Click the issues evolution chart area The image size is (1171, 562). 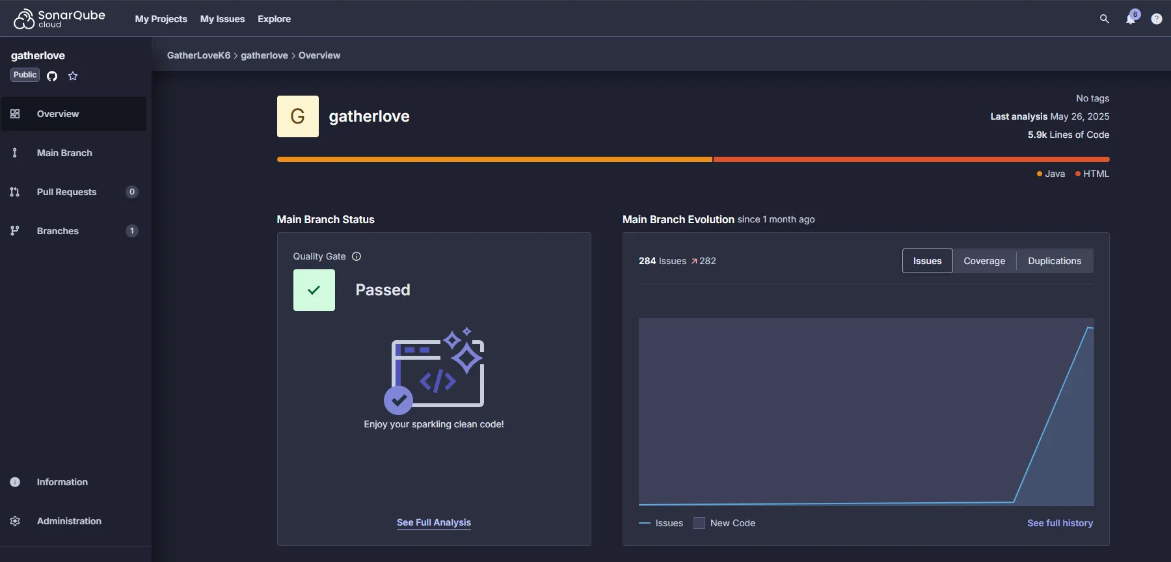coord(866,412)
